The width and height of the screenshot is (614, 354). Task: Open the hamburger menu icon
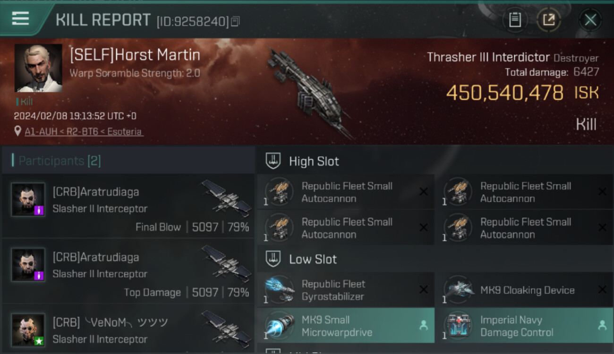tap(20, 18)
